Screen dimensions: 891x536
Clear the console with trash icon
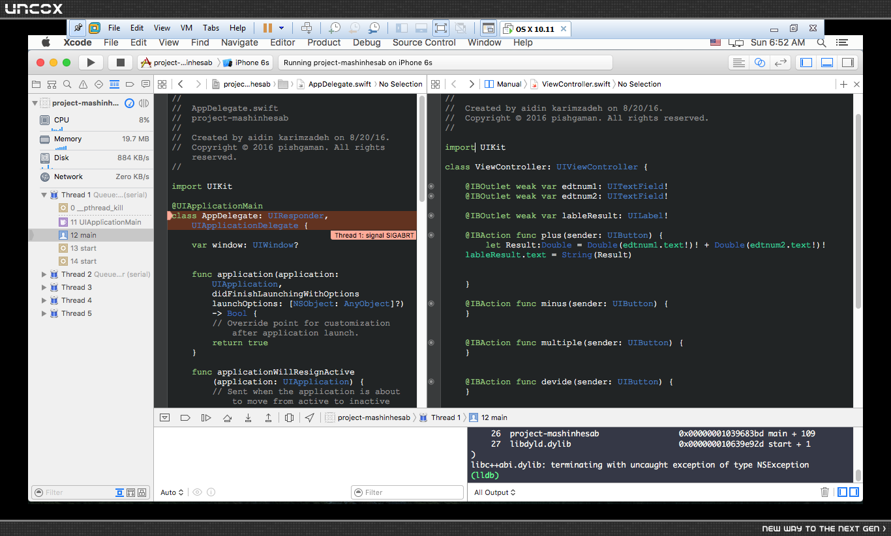(824, 492)
